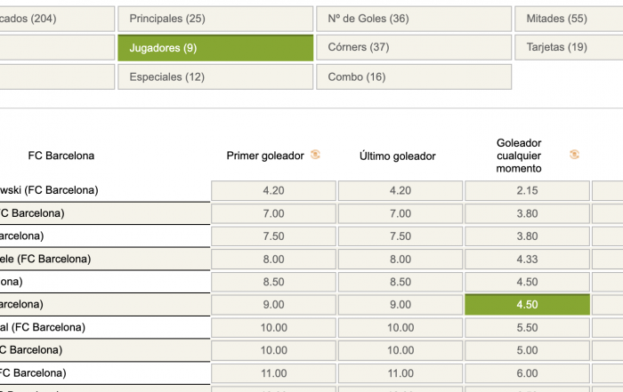Open the Principales (25) tab

pos(215,19)
